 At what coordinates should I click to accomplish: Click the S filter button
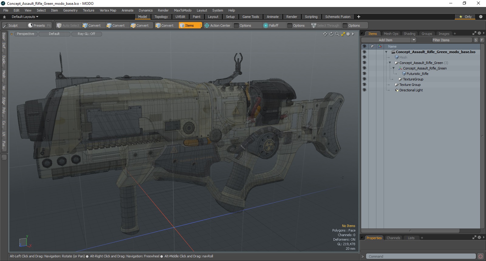476,40
